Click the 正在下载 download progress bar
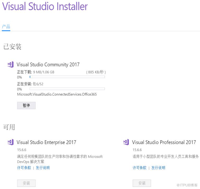Screen dimensions: 200x189 point(67,77)
